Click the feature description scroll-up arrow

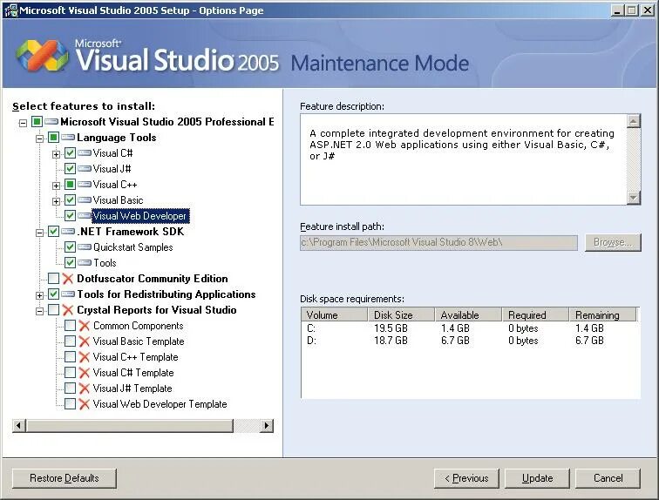pos(634,121)
